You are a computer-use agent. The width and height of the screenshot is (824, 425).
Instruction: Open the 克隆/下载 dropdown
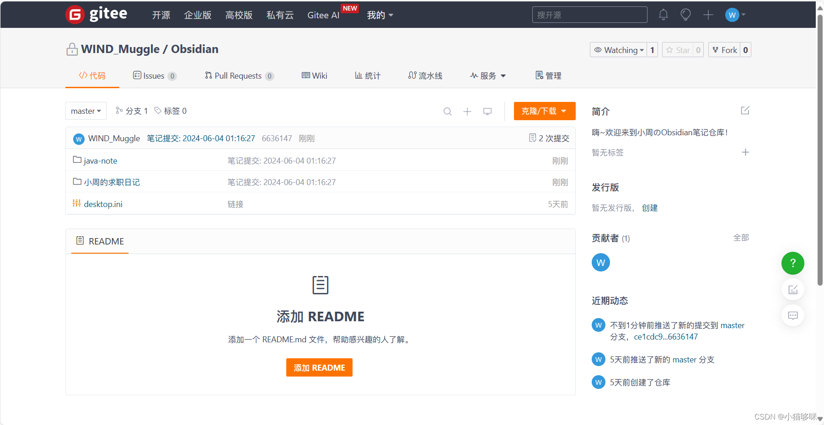click(544, 111)
